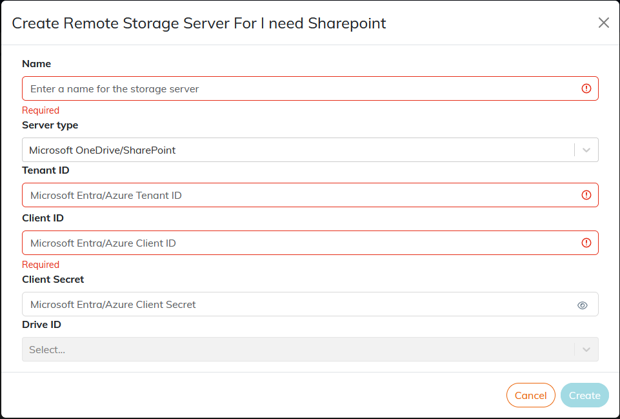Image resolution: width=620 pixels, height=419 pixels.
Task: Focus the Name input field
Action: tap(310, 88)
